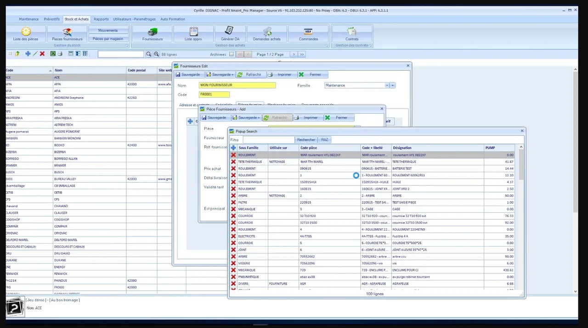Click the Mouvements ribbon button
The height and width of the screenshot is (328, 588).
[108, 31]
